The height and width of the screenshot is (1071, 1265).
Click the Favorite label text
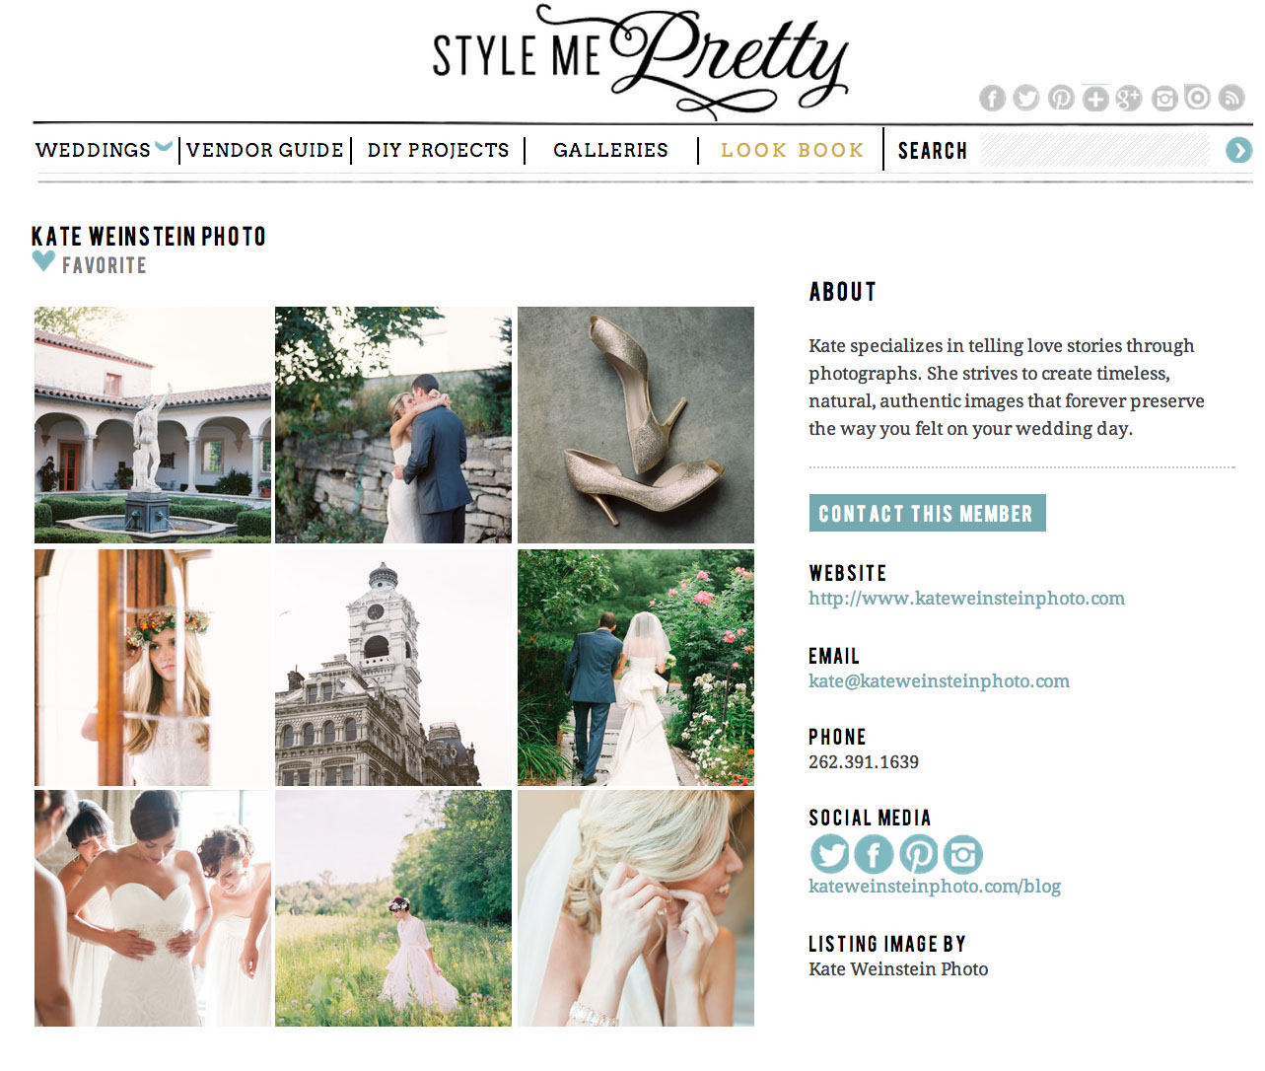(x=105, y=265)
